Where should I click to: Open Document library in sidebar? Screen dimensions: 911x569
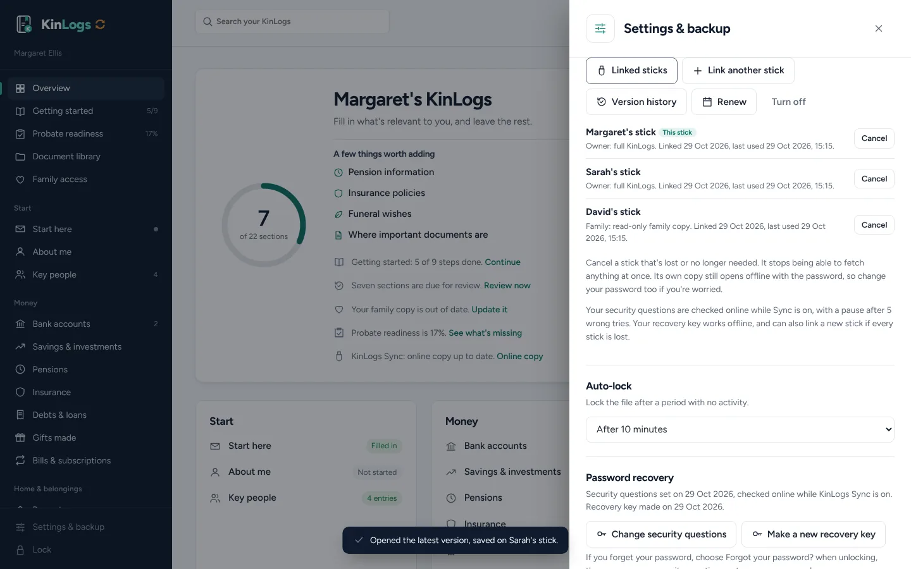(x=86, y=157)
